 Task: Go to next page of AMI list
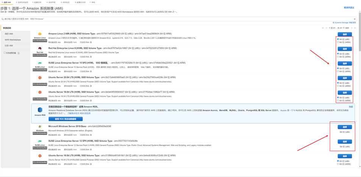[352, 28]
